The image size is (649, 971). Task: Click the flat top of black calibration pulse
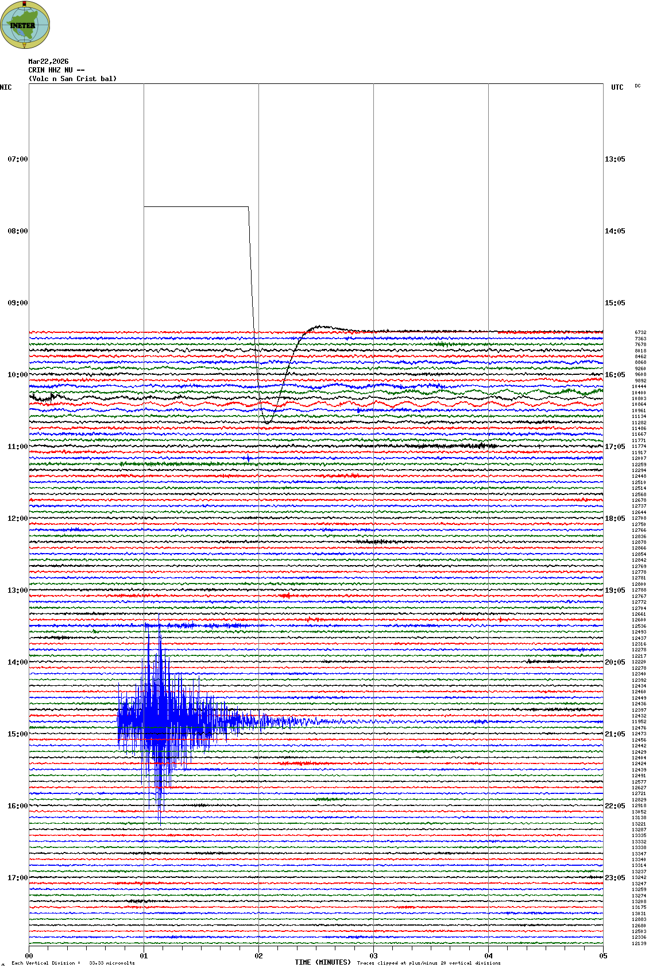coord(195,206)
